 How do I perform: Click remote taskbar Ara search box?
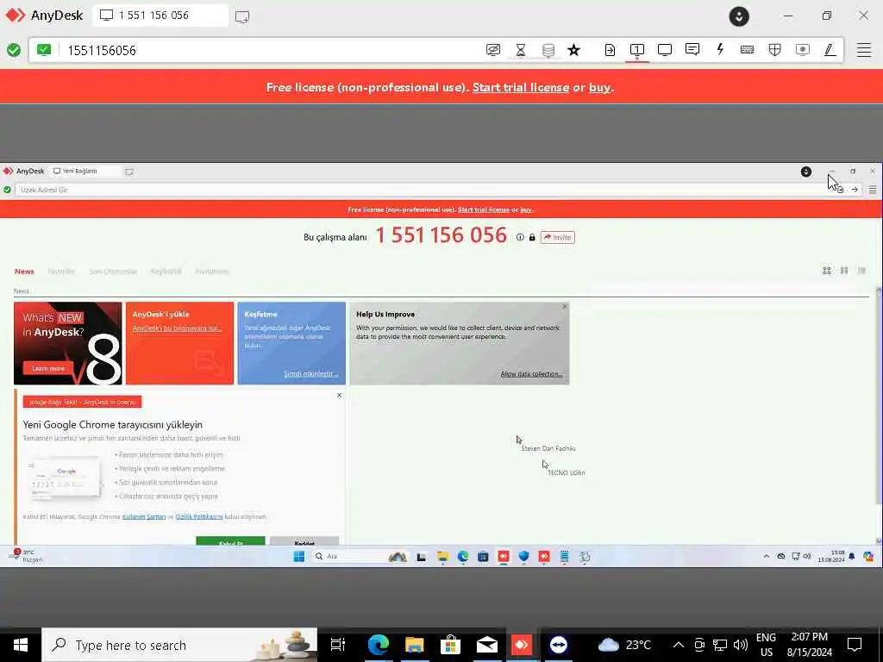360,556
